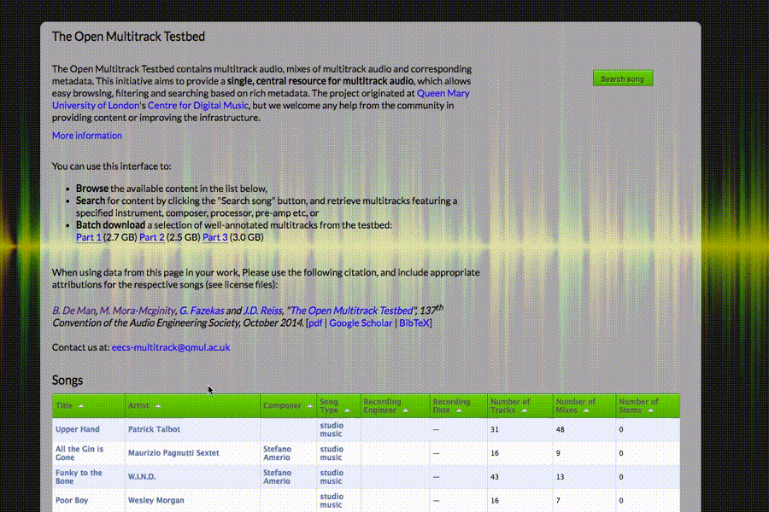Click the Artist column sort arrow
Image resolution: width=769 pixels, height=512 pixels.
(x=158, y=406)
